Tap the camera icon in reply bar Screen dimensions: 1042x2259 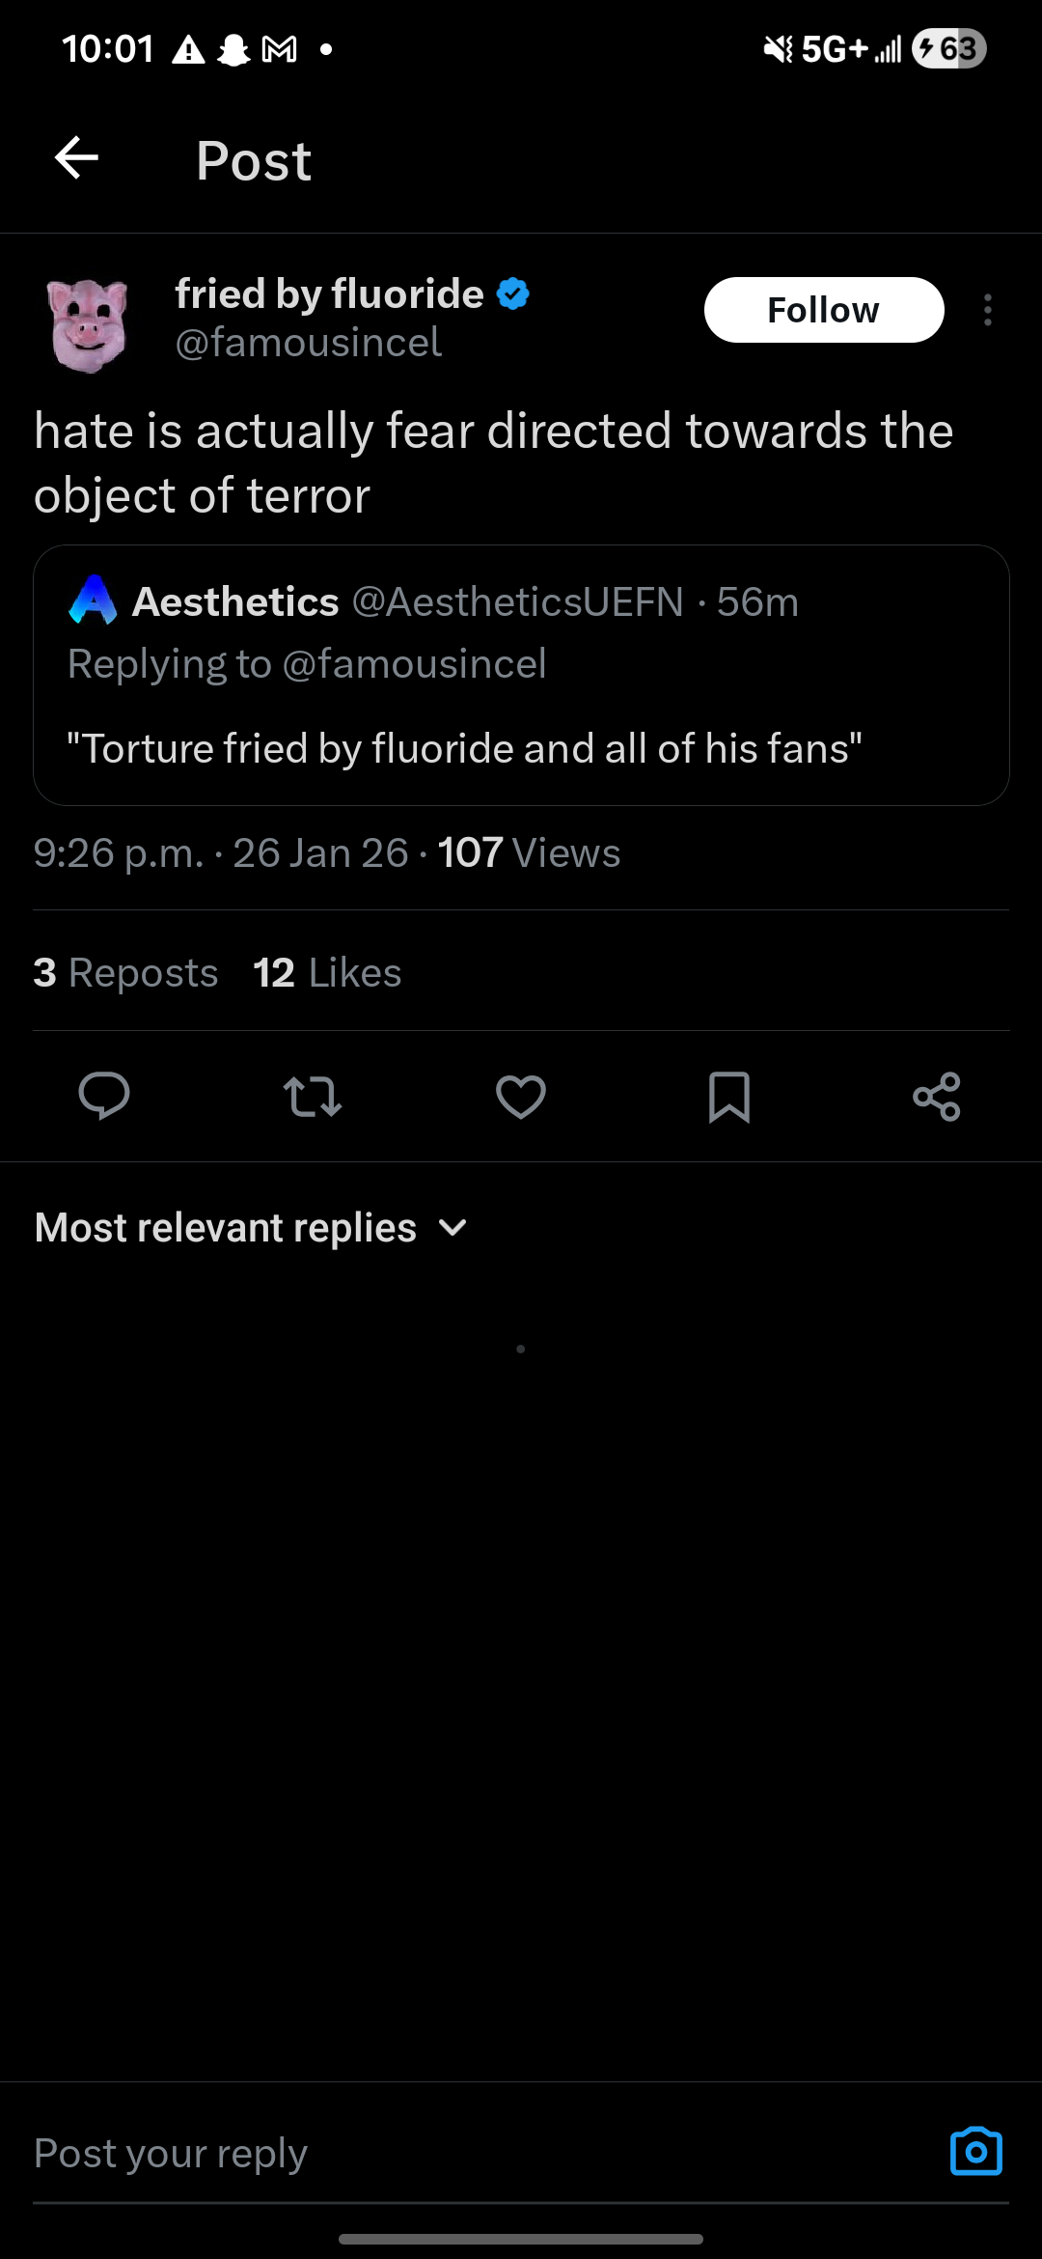975,2152
